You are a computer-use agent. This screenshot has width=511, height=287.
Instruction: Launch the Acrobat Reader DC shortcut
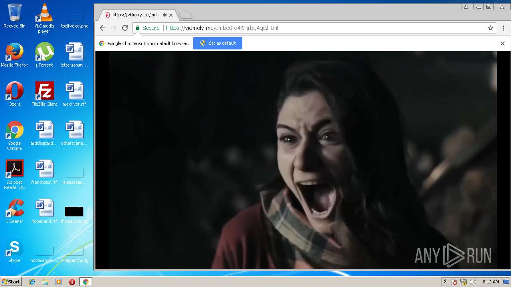(14, 175)
